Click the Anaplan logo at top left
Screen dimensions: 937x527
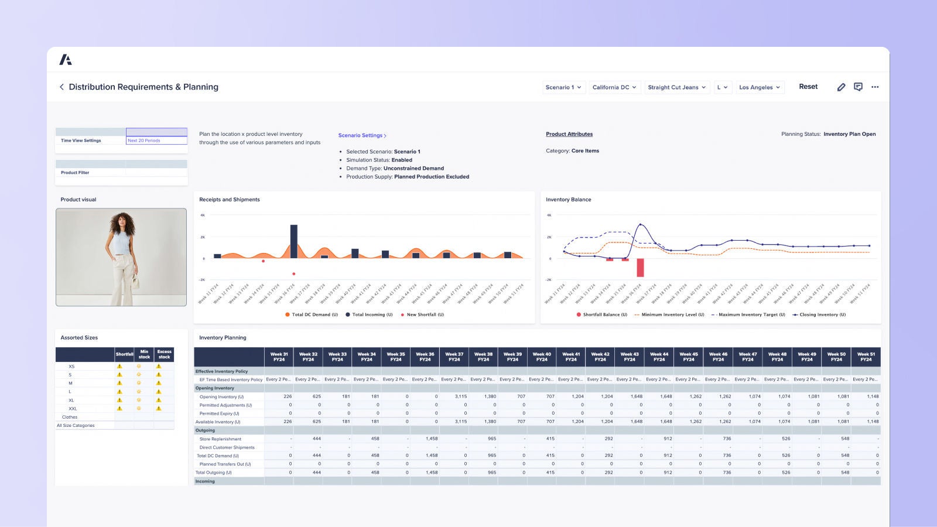tap(66, 59)
